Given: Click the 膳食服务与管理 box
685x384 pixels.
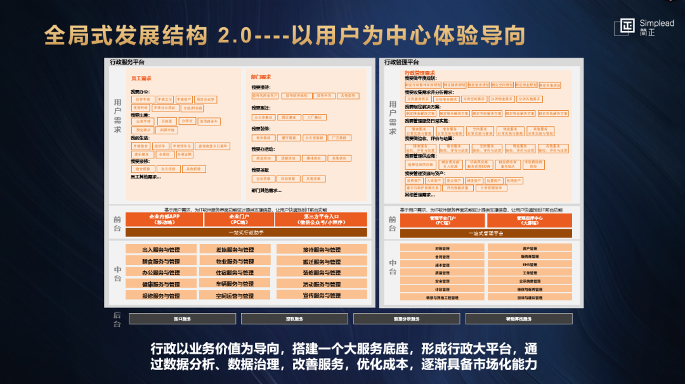Looking at the screenshot, I should point(160,261).
